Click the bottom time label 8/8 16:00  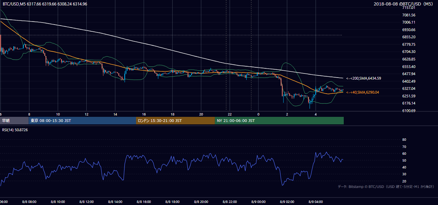click(144, 202)
